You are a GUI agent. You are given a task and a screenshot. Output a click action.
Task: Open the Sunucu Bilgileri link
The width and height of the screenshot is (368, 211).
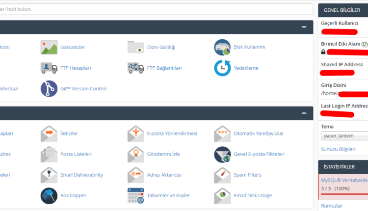click(338, 149)
